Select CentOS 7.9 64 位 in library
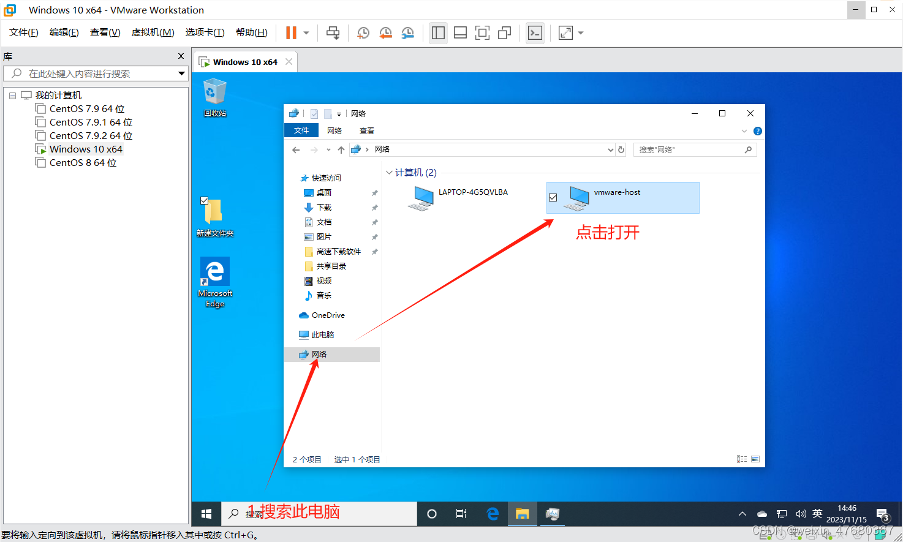This screenshot has width=903, height=542. [86, 109]
